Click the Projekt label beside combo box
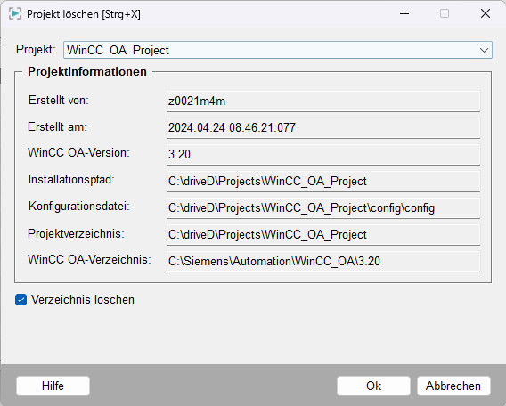Screen dimensions: 506x406 [x=36, y=50]
